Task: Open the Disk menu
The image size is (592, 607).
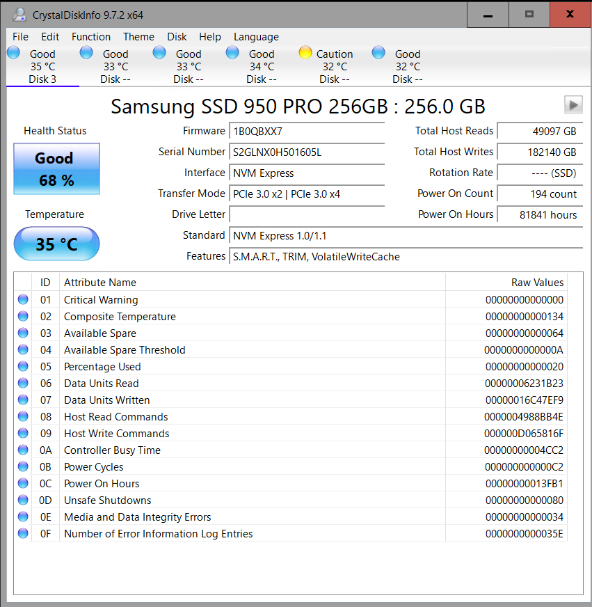Action: tap(177, 37)
